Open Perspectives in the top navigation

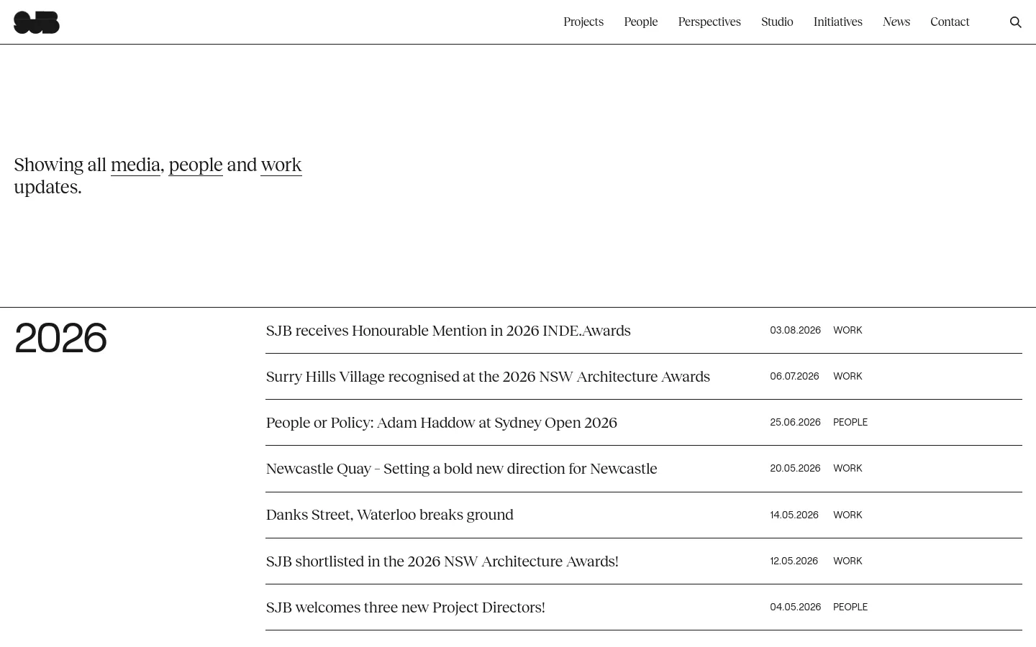point(709,22)
